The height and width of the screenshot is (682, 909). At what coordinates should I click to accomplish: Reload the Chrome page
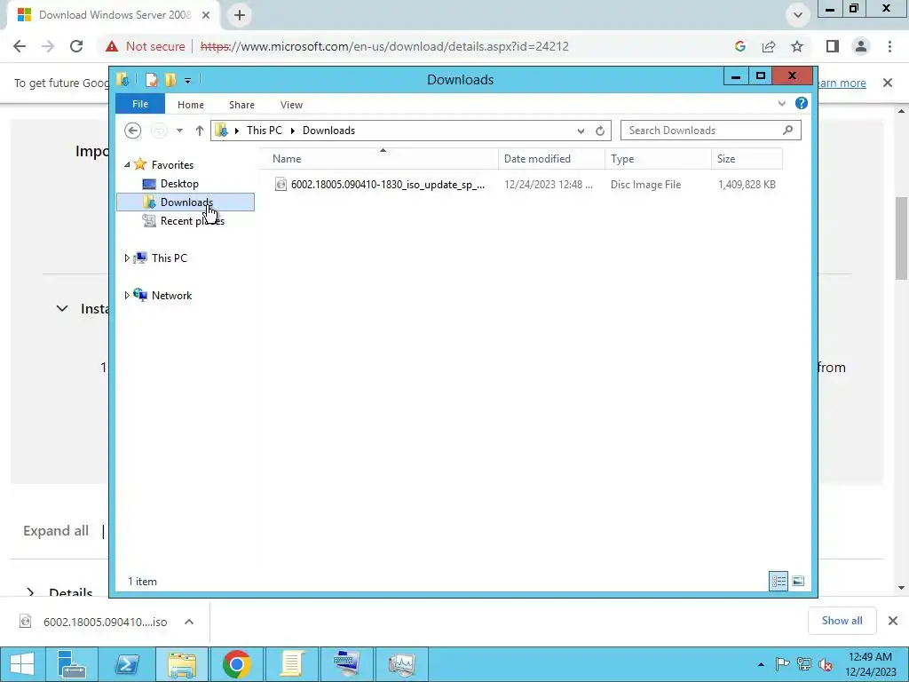[76, 46]
